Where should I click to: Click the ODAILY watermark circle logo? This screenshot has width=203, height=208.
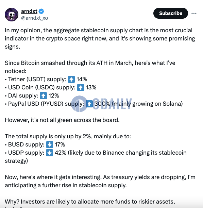click(79, 104)
